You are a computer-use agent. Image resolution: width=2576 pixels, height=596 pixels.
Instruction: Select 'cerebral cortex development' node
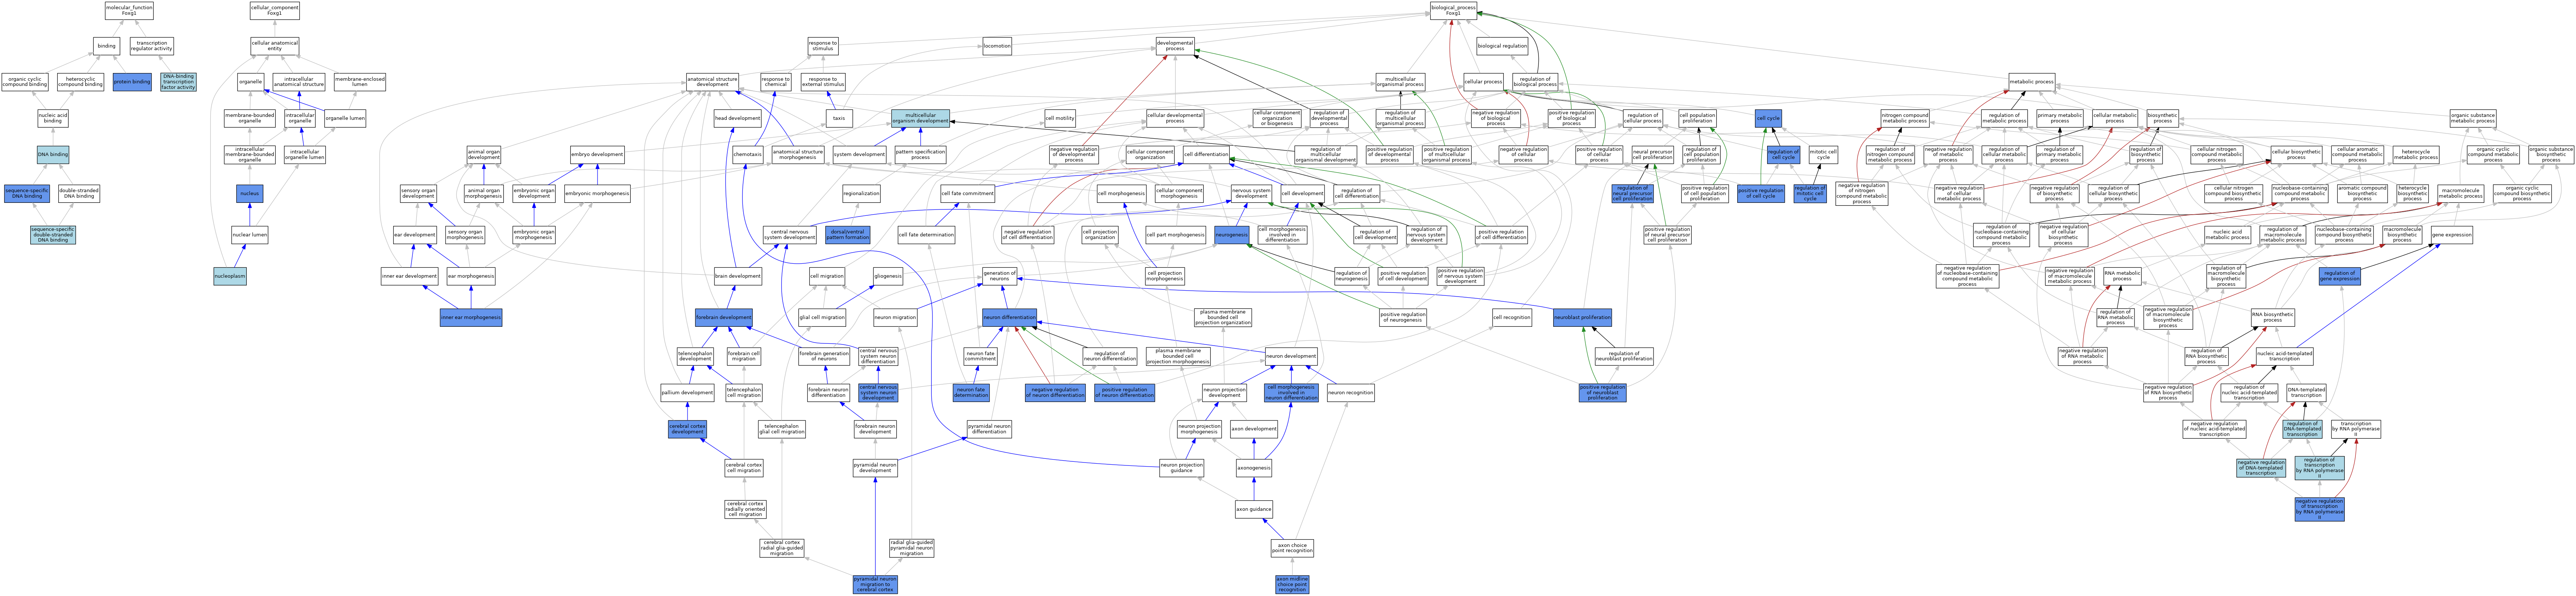(687, 429)
